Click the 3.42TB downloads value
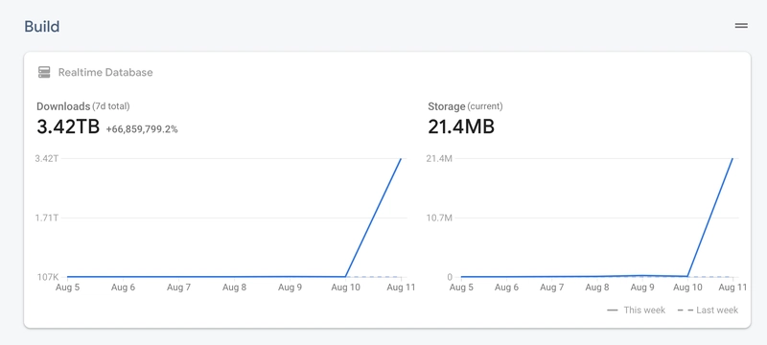 click(x=68, y=127)
